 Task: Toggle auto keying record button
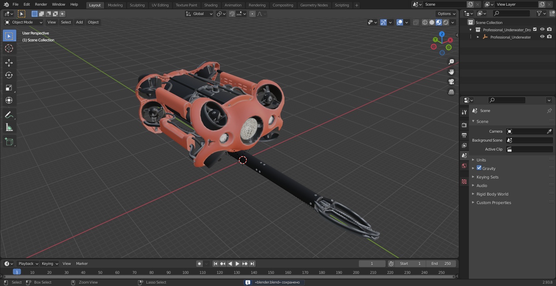click(199, 264)
